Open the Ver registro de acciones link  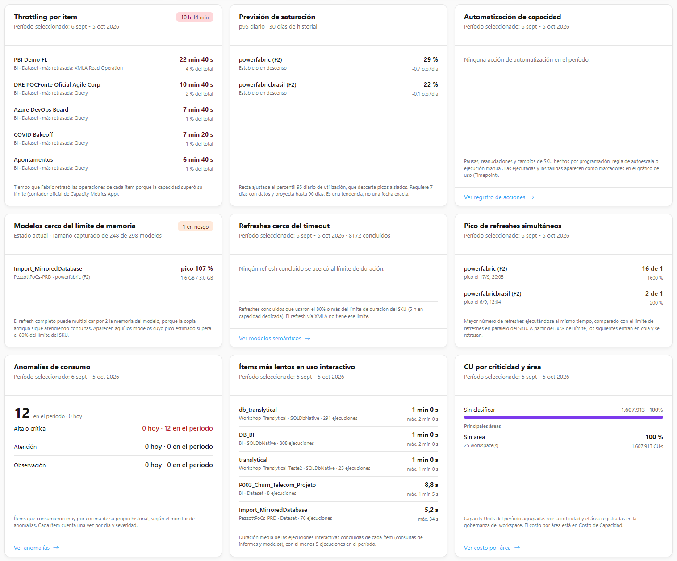[499, 197]
